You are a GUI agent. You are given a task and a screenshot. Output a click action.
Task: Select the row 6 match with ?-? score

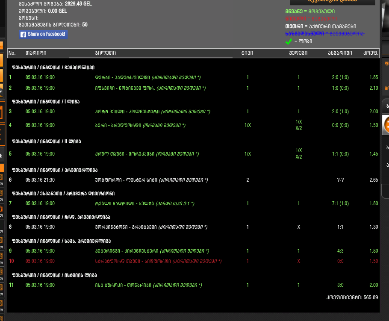127,180
